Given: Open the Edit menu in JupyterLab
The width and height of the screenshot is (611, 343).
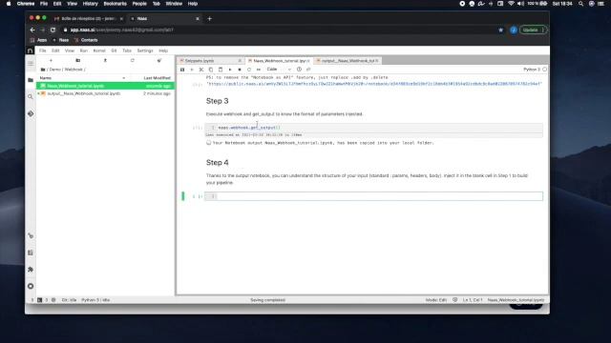Looking at the screenshot, I should pyautogui.click(x=55, y=50).
